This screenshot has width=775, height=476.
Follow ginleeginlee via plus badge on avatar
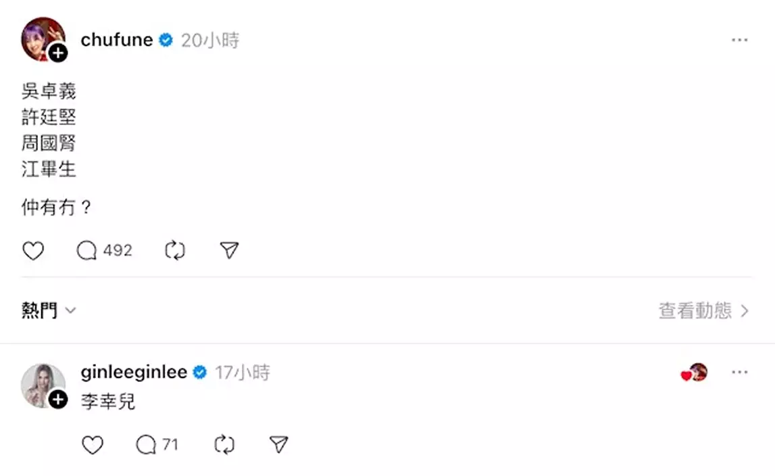(59, 400)
